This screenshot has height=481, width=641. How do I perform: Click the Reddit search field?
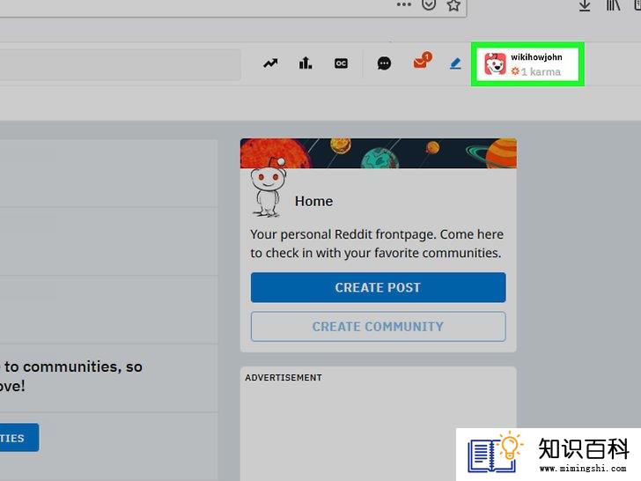pos(120,64)
